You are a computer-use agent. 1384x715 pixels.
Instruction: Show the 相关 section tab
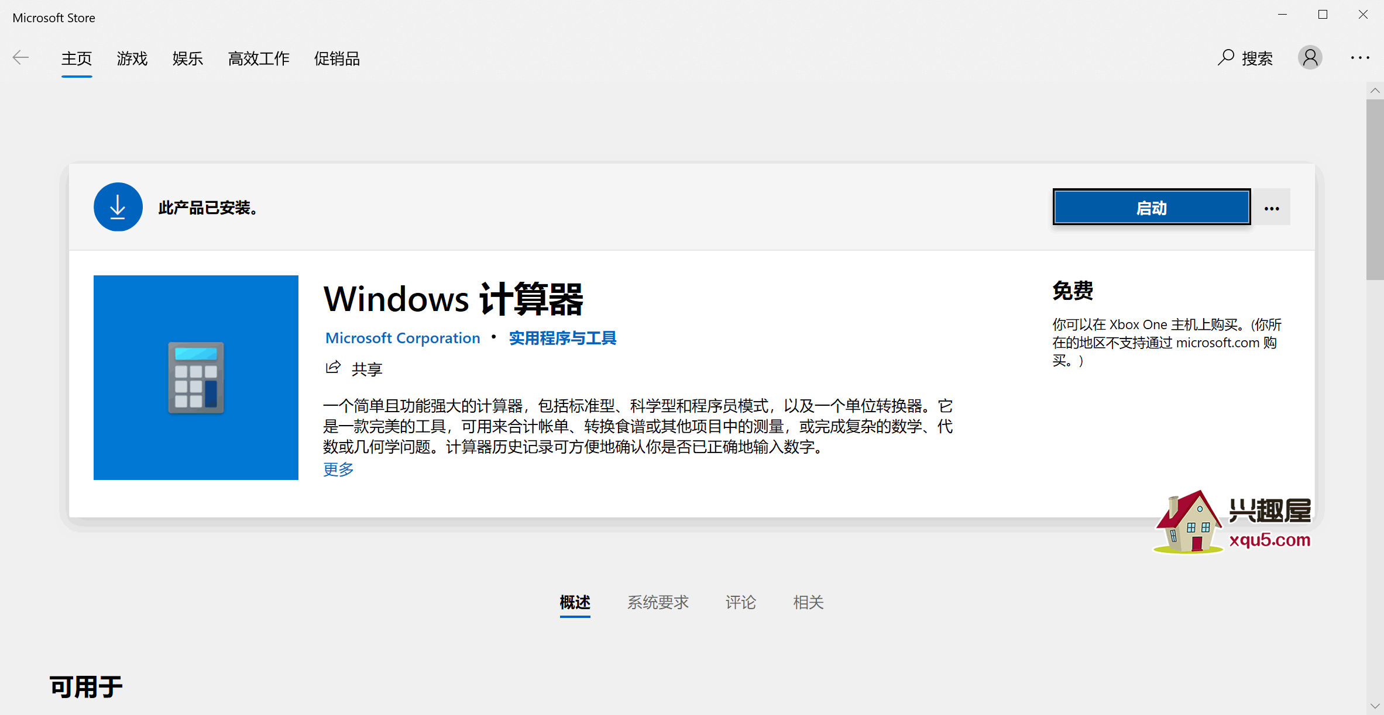tap(808, 602)
